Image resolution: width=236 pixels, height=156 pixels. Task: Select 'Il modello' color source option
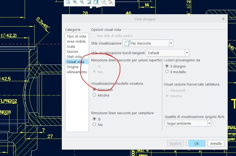click(167, 72)
